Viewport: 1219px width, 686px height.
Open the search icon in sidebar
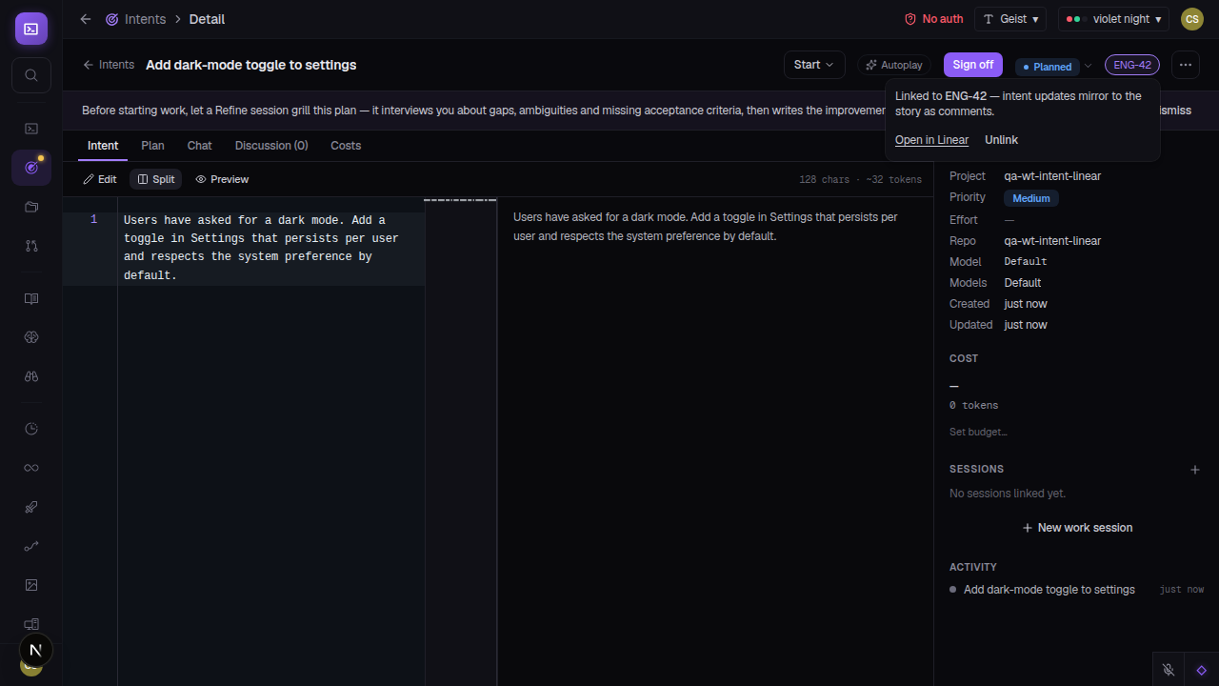pyautogui.click(x=31, y=75)
